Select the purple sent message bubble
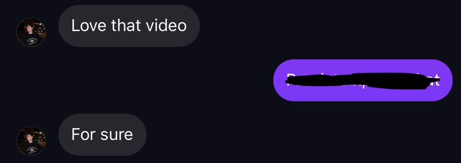This screenshot has height=163, width=461. pyautogui.click(x=363, y=80)
